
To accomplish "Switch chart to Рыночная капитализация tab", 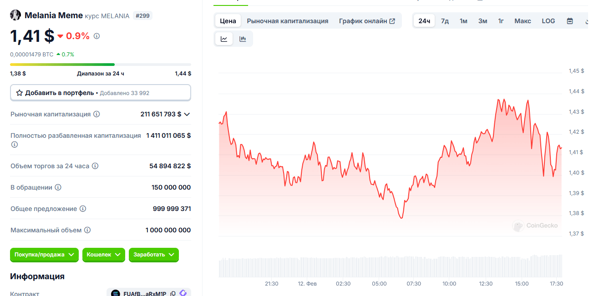I will [x=288, y=21].
